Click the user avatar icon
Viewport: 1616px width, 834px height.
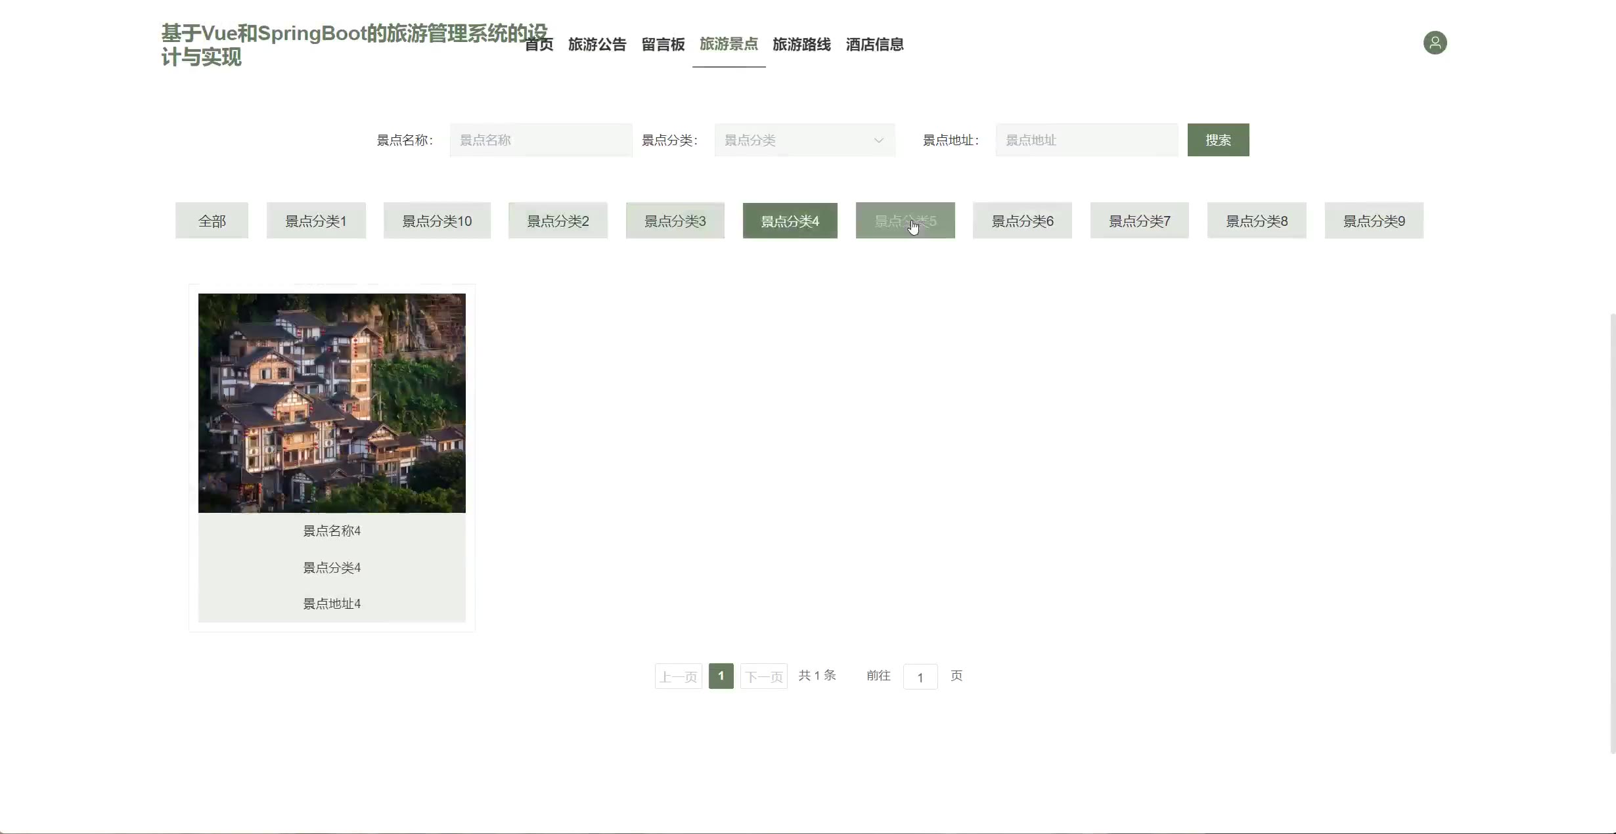(1435, 43)
